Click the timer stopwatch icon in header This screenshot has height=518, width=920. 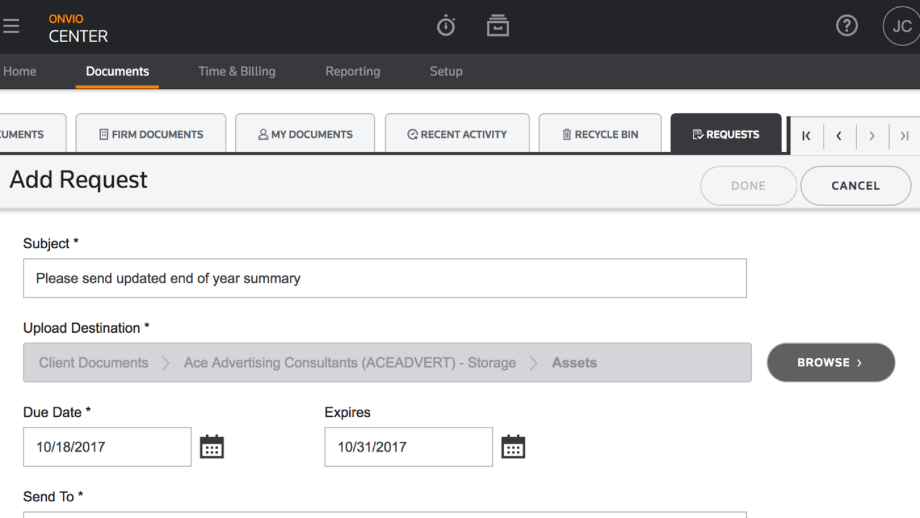[x=446, y=26]
